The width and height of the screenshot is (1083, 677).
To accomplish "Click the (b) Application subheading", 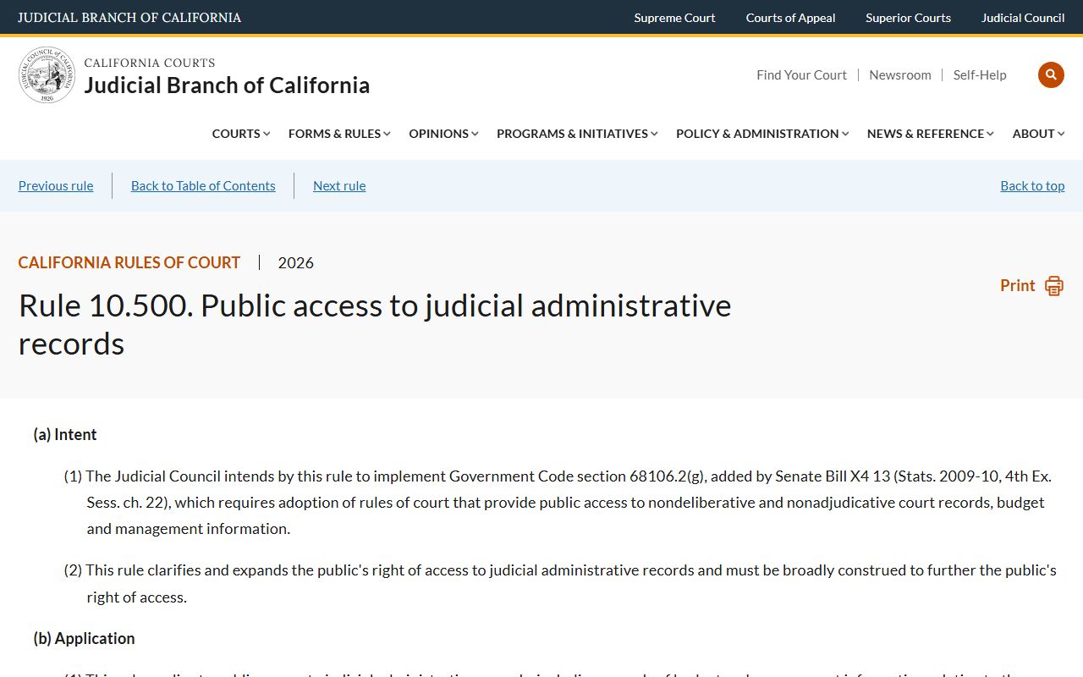I will [x=84, y=638].
